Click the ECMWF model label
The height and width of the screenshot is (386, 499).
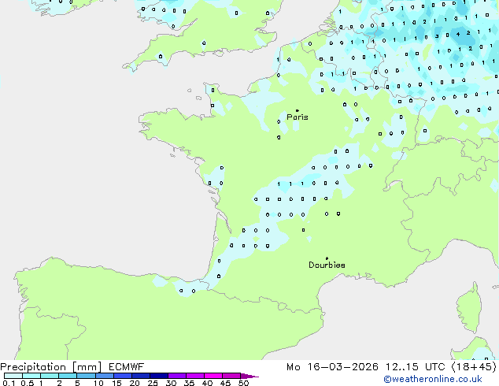click(x=127, y=367)
